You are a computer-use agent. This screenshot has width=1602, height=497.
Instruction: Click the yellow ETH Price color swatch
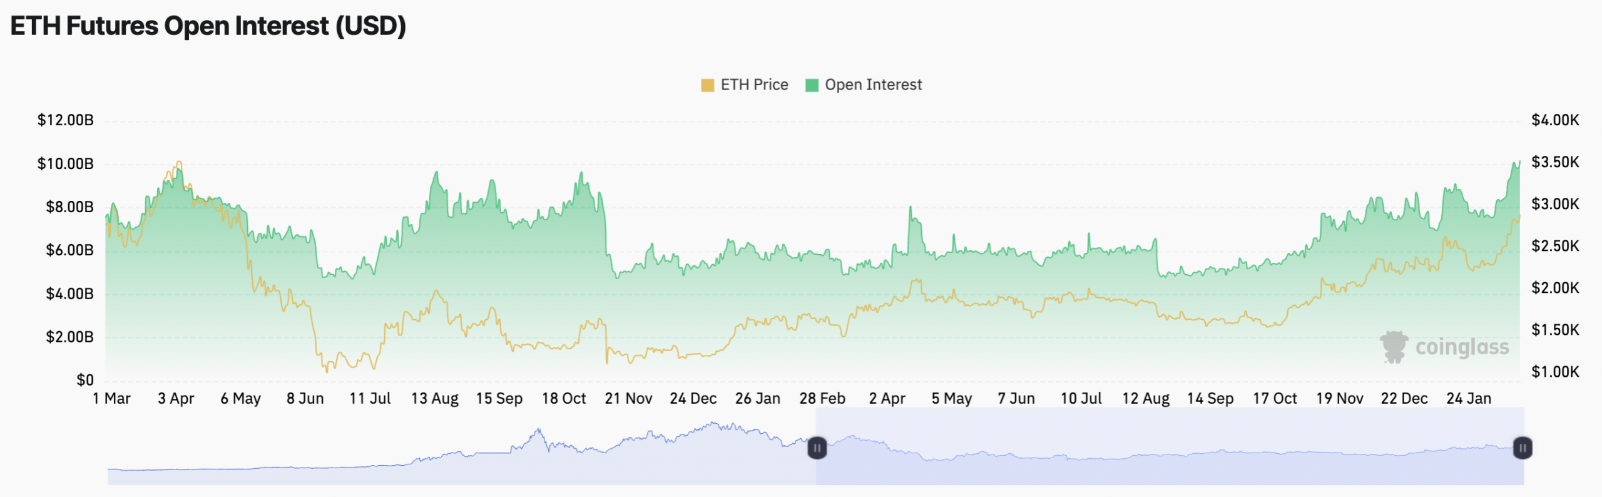click(x=707, y=85)
